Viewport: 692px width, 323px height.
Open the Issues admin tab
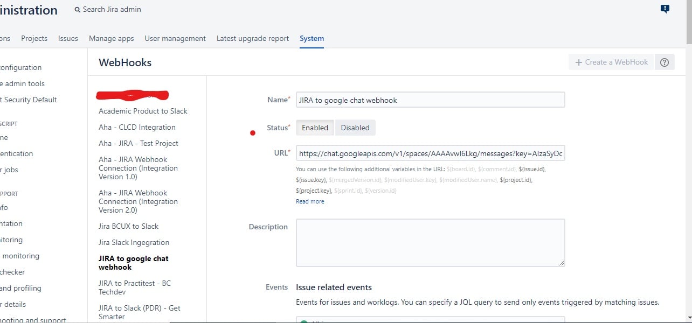[68, 38]
